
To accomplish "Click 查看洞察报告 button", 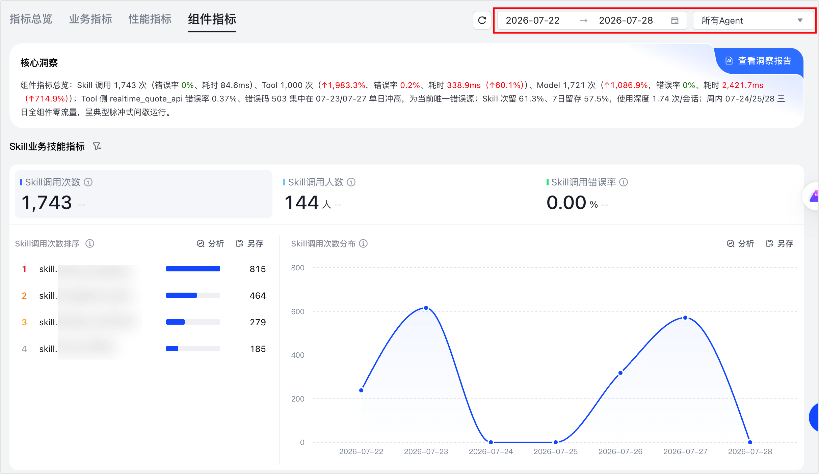I will click(759, 61).
